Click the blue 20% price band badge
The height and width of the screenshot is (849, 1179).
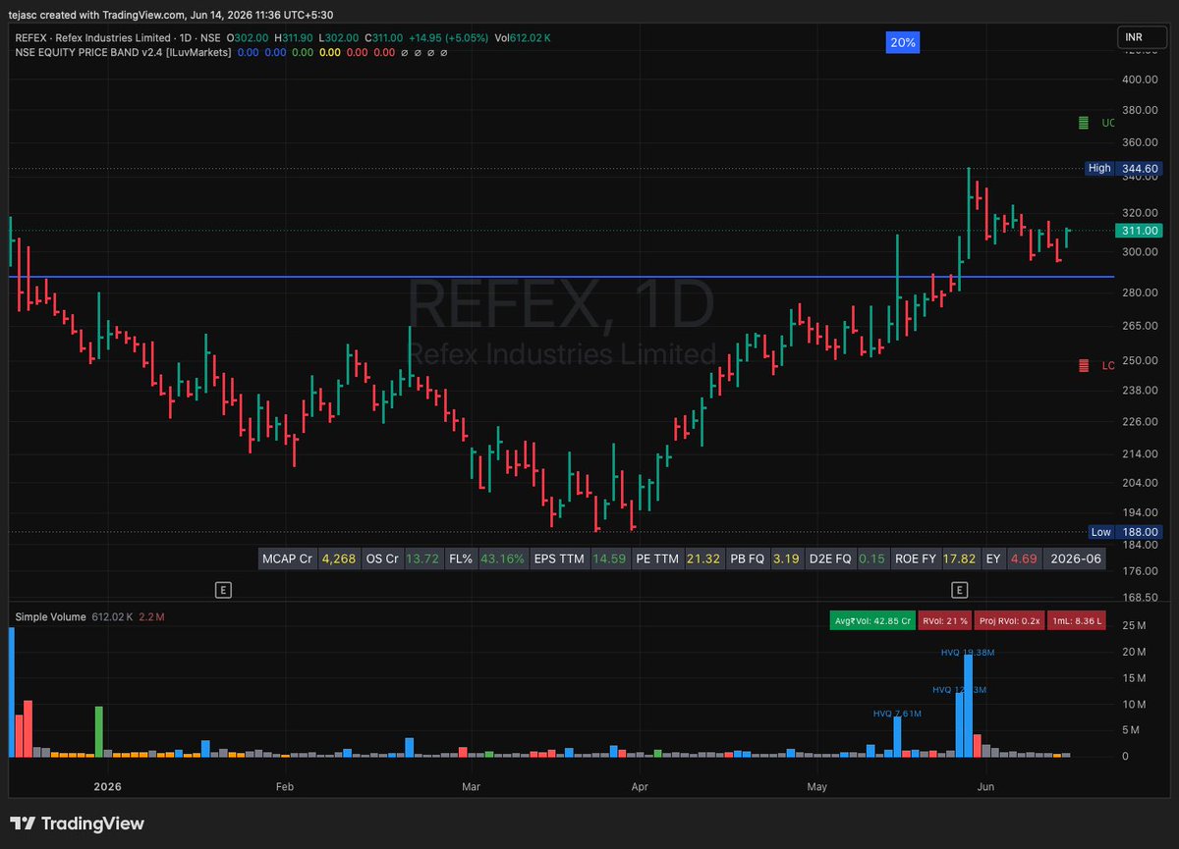coord(903,42)
